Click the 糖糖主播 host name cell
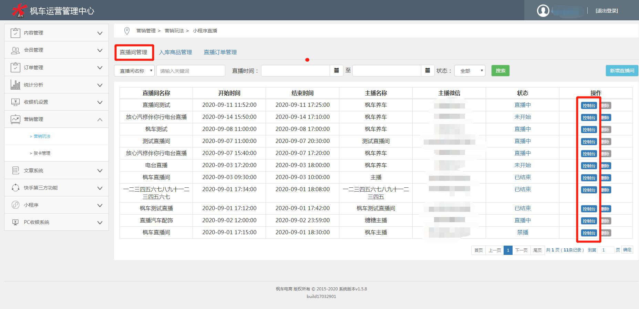 376,220
